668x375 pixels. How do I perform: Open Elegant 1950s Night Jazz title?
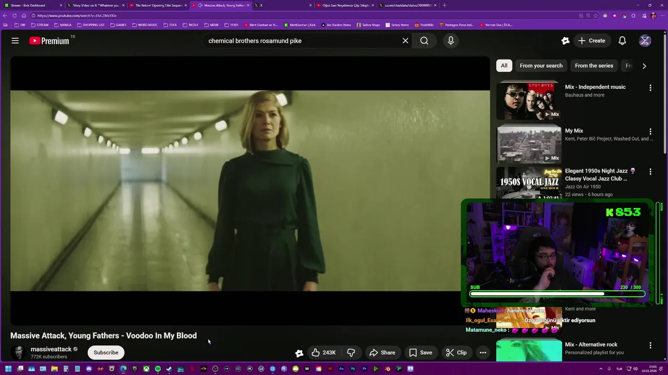[600, 174]
